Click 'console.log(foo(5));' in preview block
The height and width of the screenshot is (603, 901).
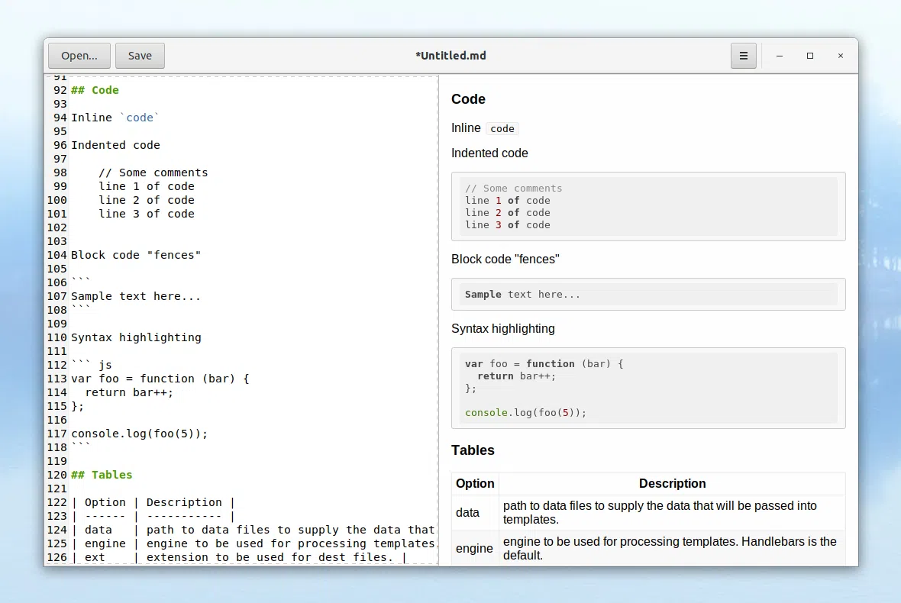click(x=526, y=413)
